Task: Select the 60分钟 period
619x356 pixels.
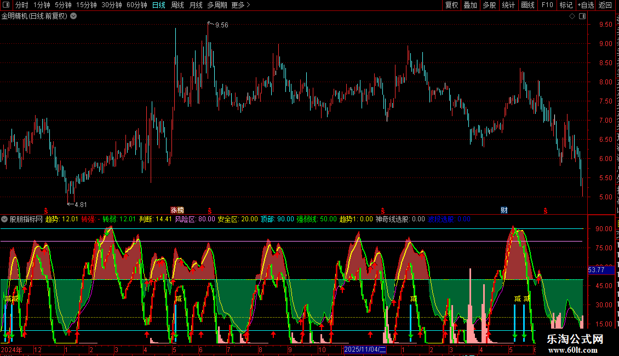Action: (x=137, y=5)
